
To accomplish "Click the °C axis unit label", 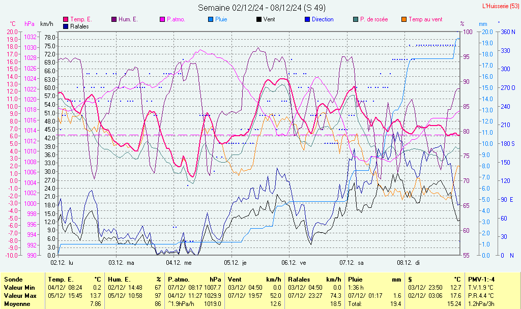I will [13, 24].
